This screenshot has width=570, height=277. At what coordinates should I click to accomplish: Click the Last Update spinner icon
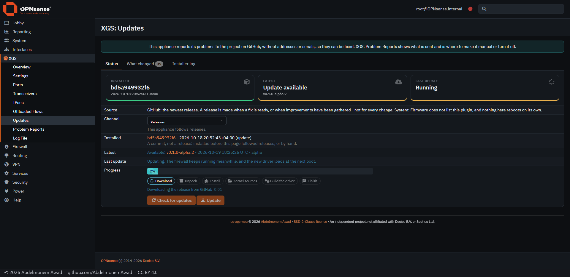pos(551,82)
